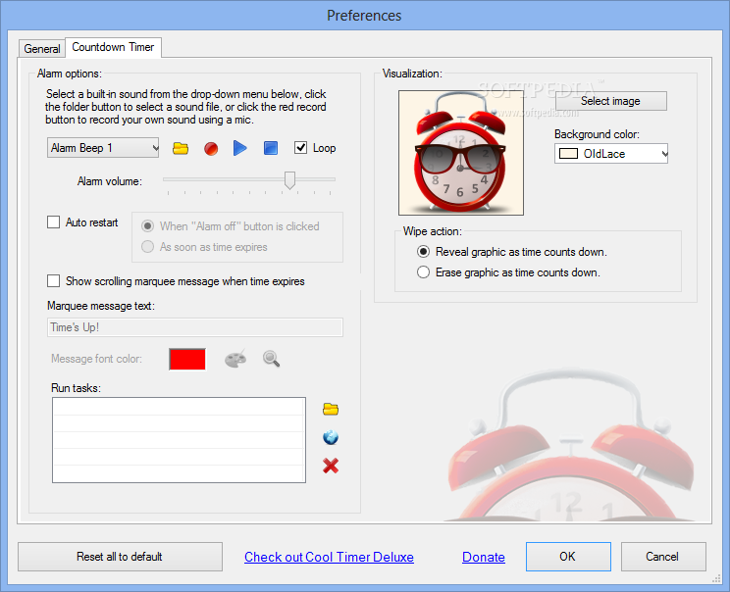
Task: Open Check out Cool Timer Deluxe link
Action: point(329,557)
